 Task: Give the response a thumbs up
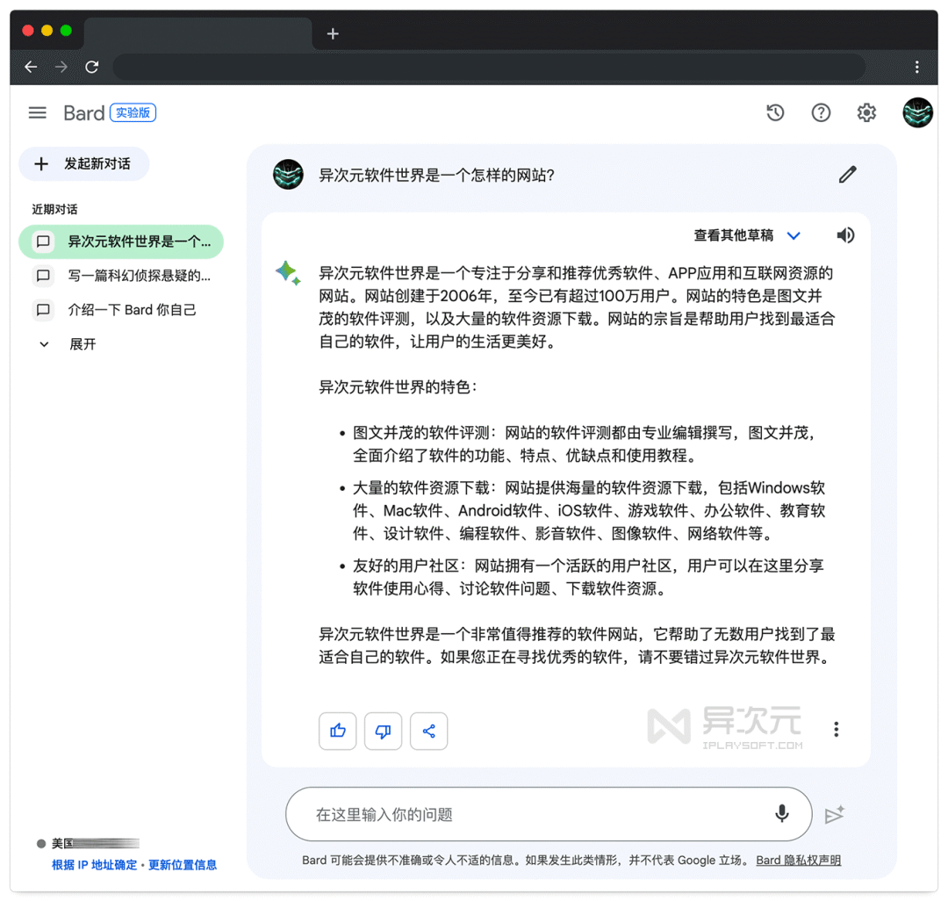[x=337, y=731]
